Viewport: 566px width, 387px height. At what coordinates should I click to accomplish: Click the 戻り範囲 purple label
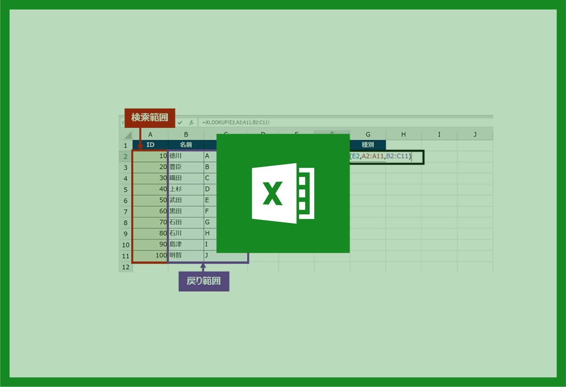click(x=204, y=282)
